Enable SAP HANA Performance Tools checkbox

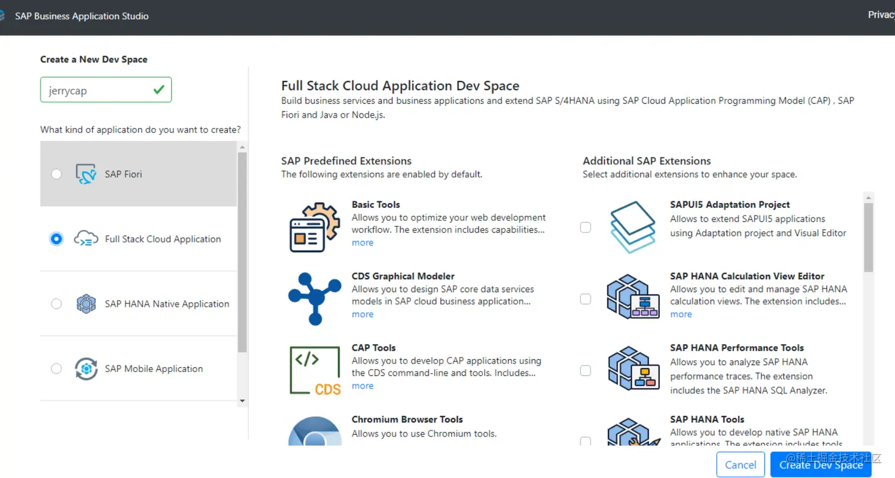click(x=585, y=371)
